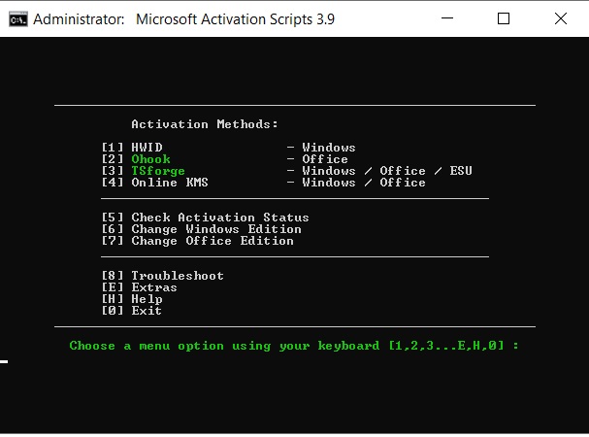Click Check Activation Status option
The width and height of the screenshot is (589, 437).
[x=219, y=218]
